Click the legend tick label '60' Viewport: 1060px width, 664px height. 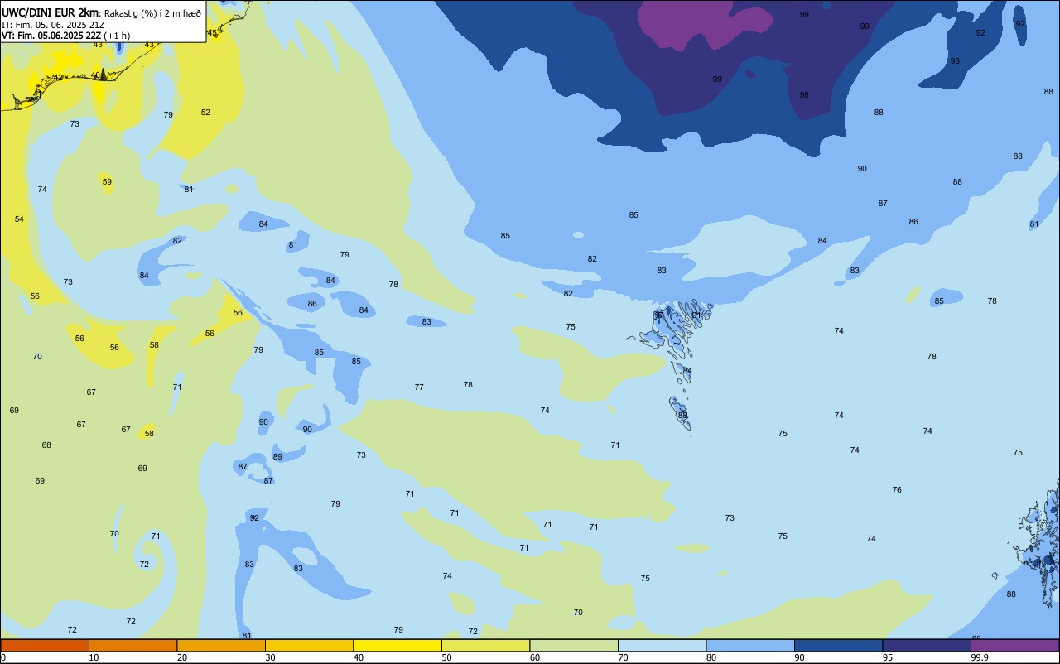point(535,657)
